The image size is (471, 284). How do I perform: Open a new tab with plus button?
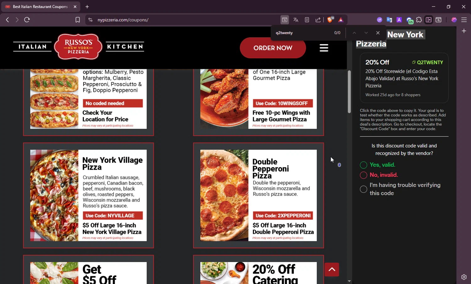tap(87, 7)
